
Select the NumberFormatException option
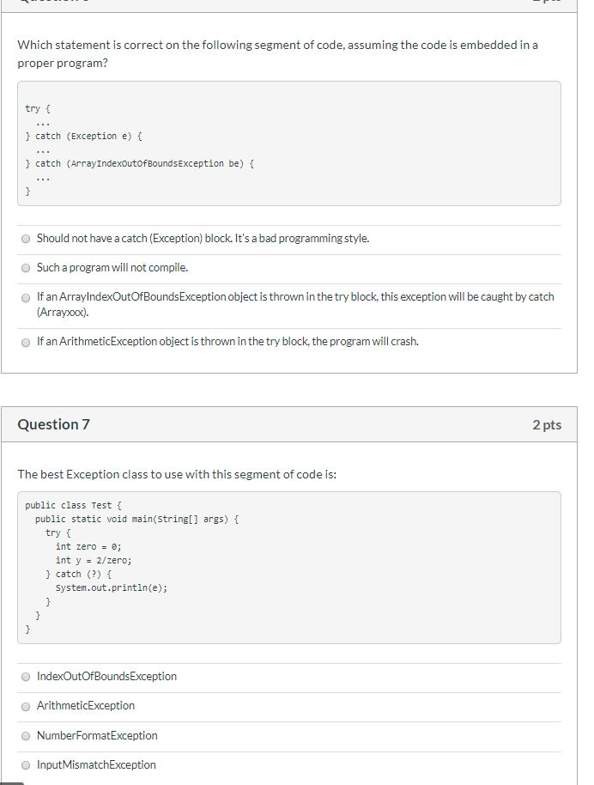click(x=26, y=736)
